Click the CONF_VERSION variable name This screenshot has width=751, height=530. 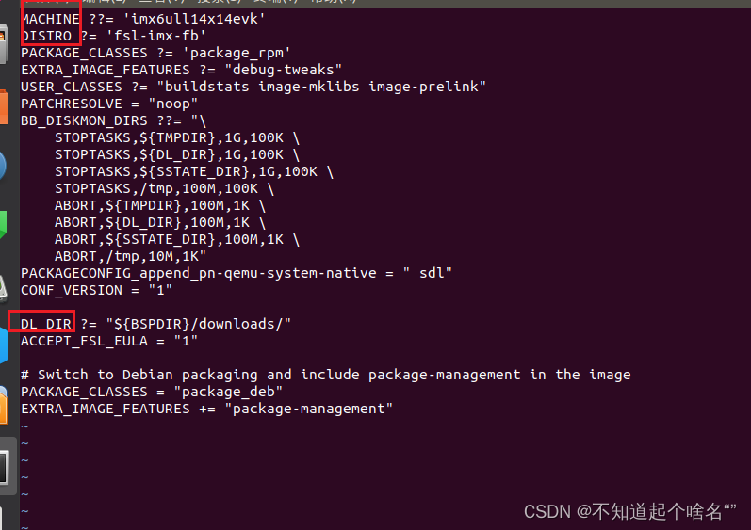[x=68, y=289]
